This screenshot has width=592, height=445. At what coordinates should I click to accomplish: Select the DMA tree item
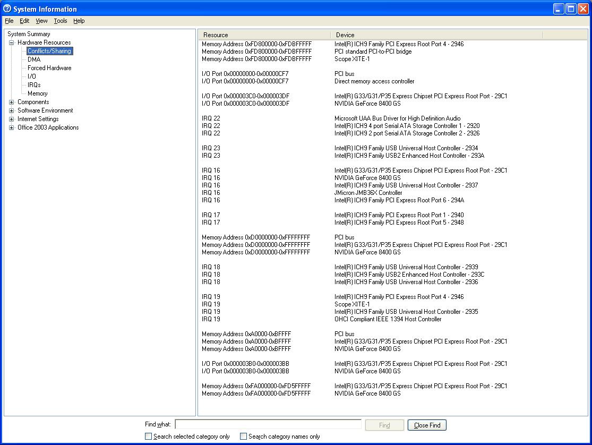pyautogui.click(x=34, y=59)
